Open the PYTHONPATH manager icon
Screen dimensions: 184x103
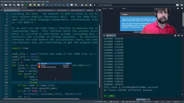click(x=86, y=5)
